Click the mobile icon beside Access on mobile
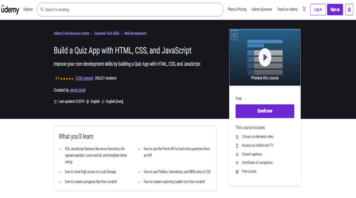Viewport: 356px width, 198px height. coord(237,146)
